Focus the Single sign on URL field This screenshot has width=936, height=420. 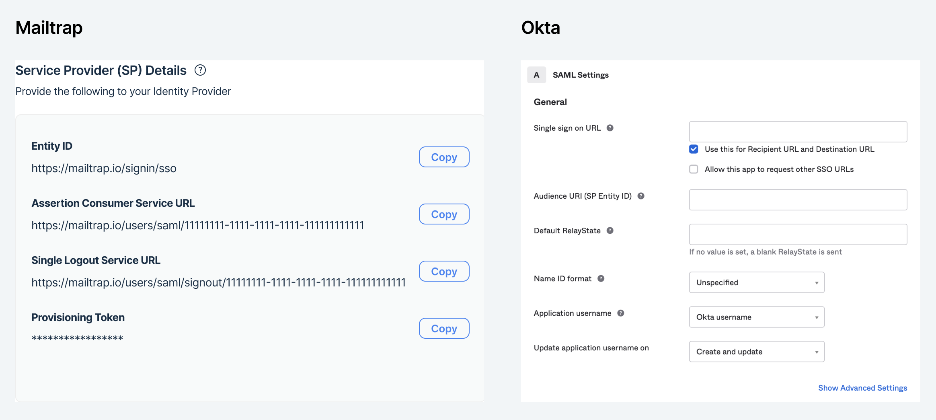[x=798, y=132]
